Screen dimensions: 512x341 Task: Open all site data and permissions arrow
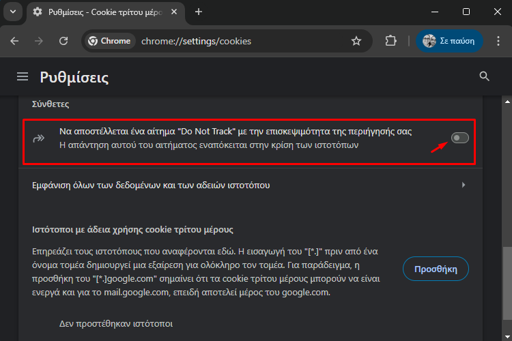(464, 185)
